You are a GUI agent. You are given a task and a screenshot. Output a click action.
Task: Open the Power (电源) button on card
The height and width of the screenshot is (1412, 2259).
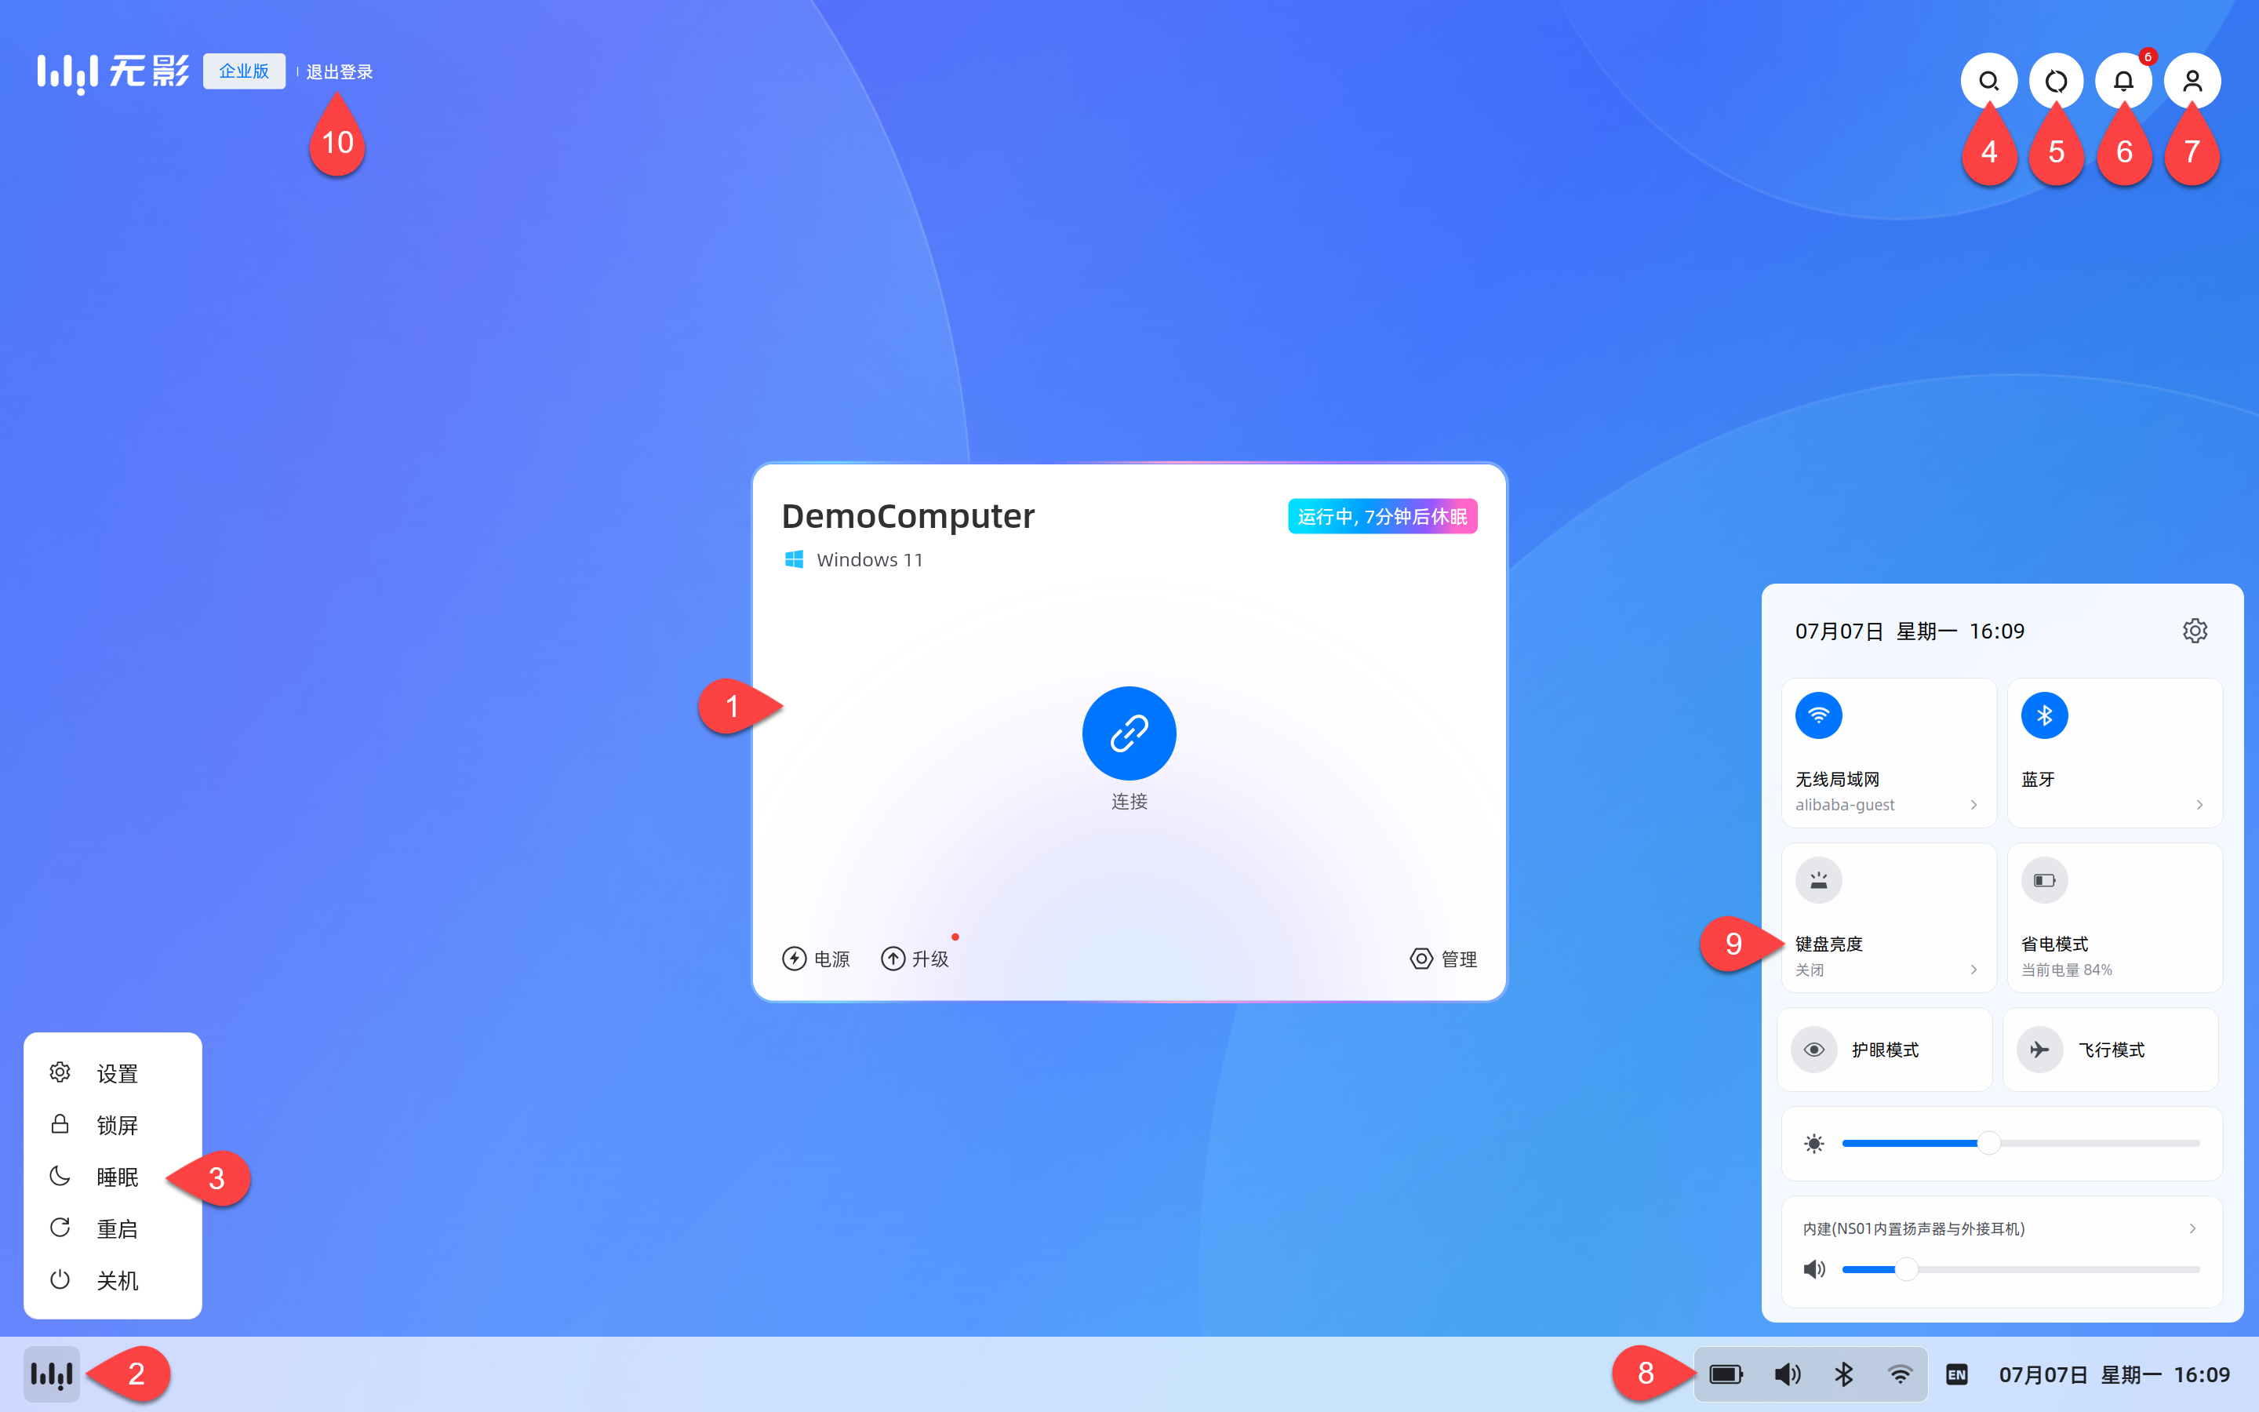(816, 959)
